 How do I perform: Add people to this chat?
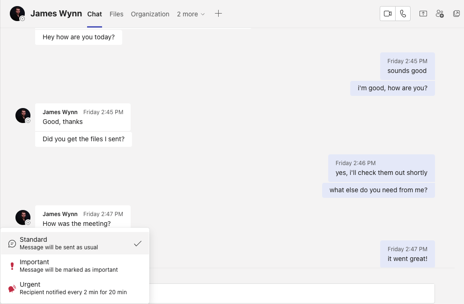[x=440, y=14]
